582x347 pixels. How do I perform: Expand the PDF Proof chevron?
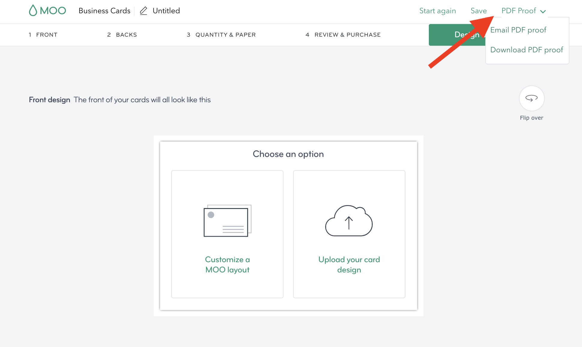pyautogui.click(x=543, y=11)
